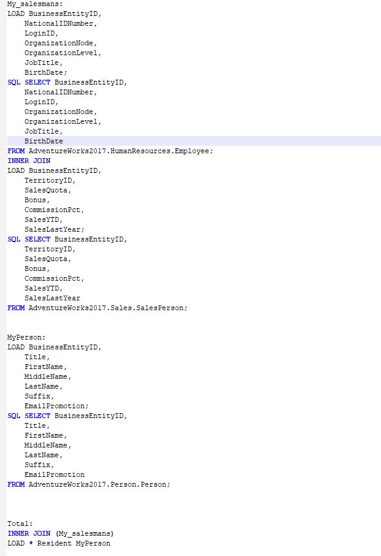Click "LastName," in the MyPerson LOAD list

coord(44,387)
